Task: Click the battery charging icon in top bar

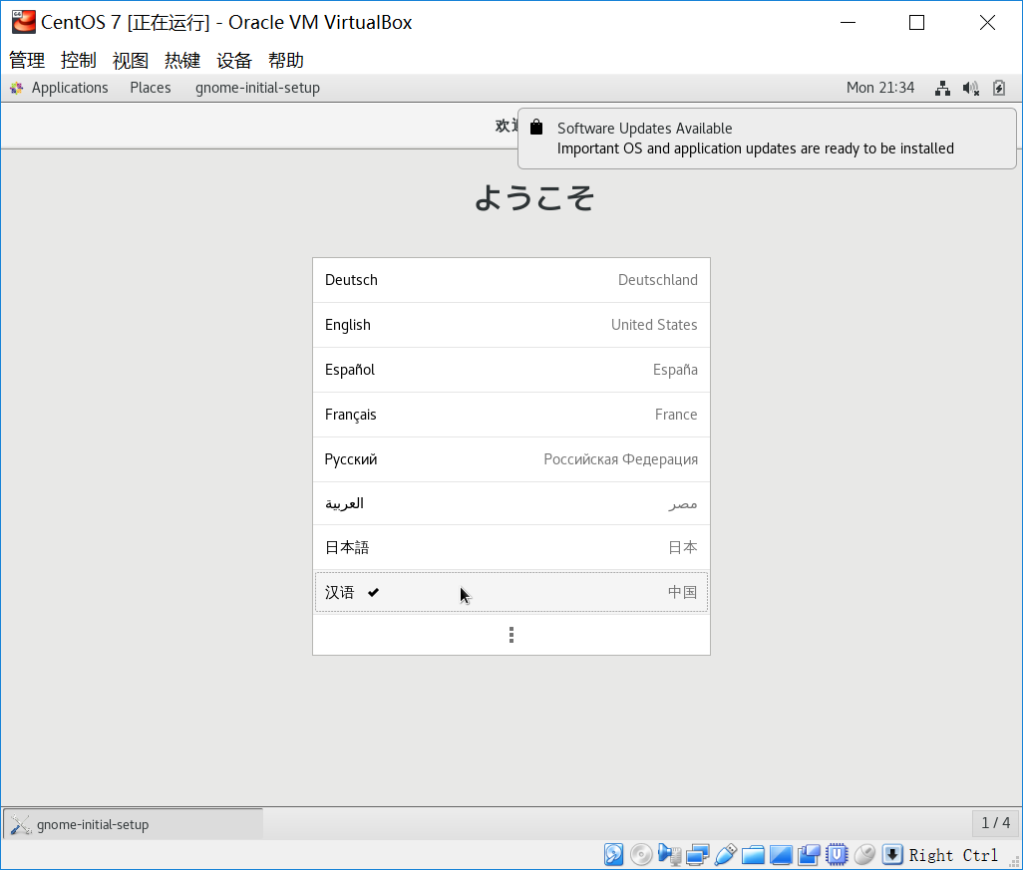Action: click(999, 88)
